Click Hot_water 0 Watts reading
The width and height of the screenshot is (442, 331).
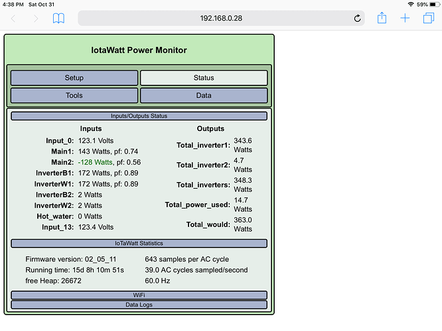click(x=90, y=216)
